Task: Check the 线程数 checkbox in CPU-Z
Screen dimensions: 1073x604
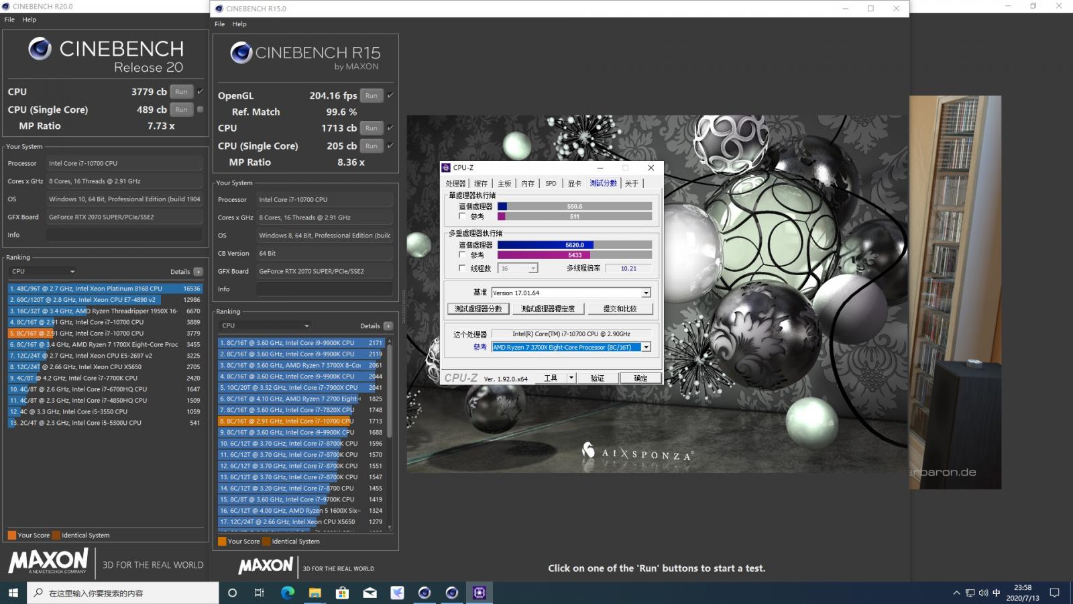Action: click(462, 268)
